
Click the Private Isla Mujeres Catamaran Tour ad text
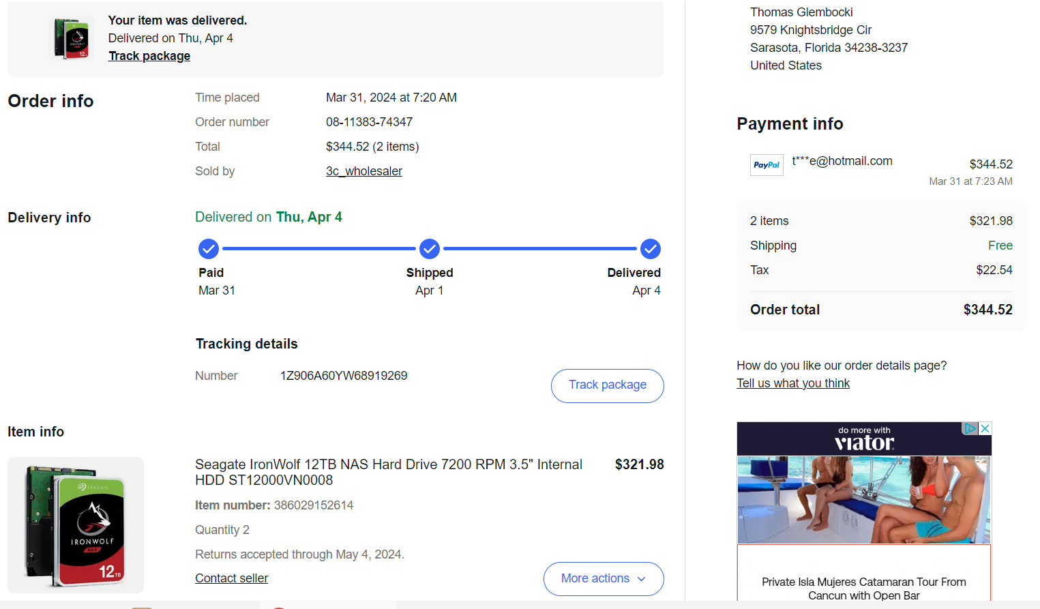[x=864, y=589]
